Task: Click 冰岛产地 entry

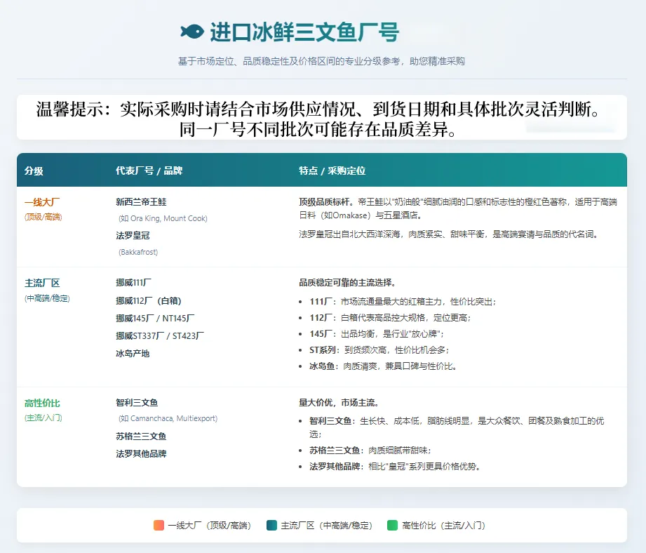Action: tap(133, 354)
